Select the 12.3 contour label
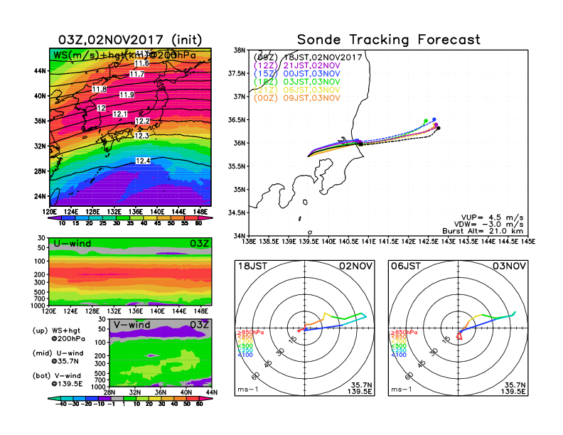The width and height of the screenshot is (563, 435). coord(142,136)
